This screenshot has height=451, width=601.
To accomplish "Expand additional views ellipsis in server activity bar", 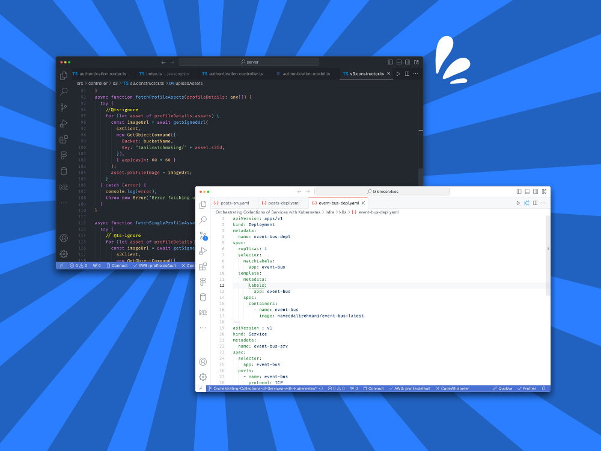I will tap(64, 203).
